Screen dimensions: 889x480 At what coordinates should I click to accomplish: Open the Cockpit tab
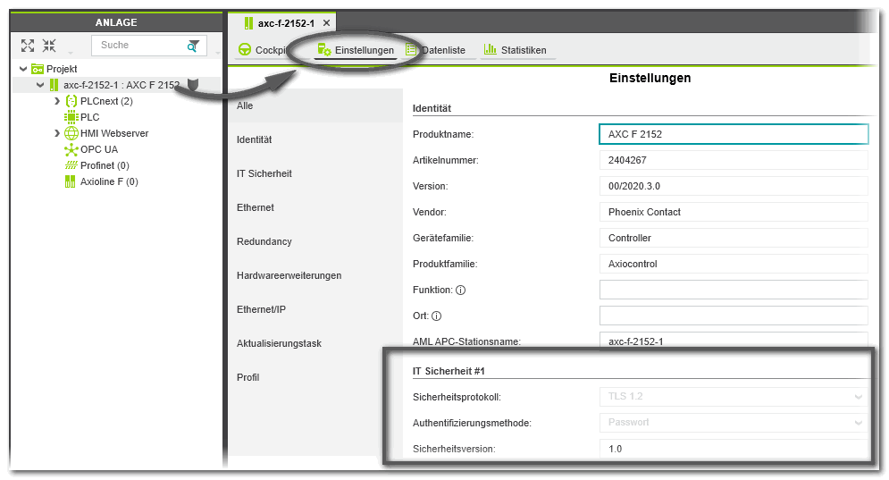(x=262, y=50)
